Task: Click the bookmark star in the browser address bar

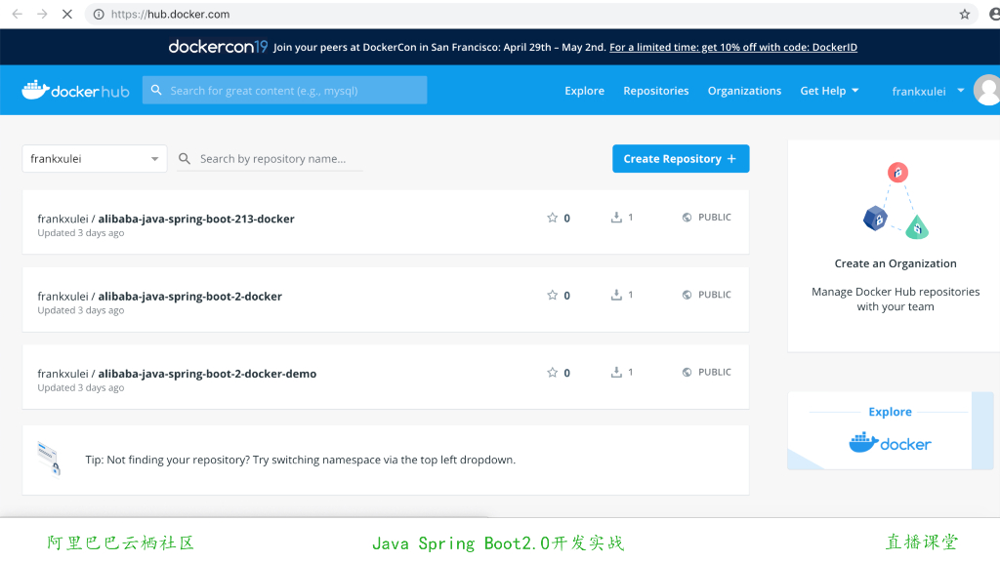Action: (964, 15)
